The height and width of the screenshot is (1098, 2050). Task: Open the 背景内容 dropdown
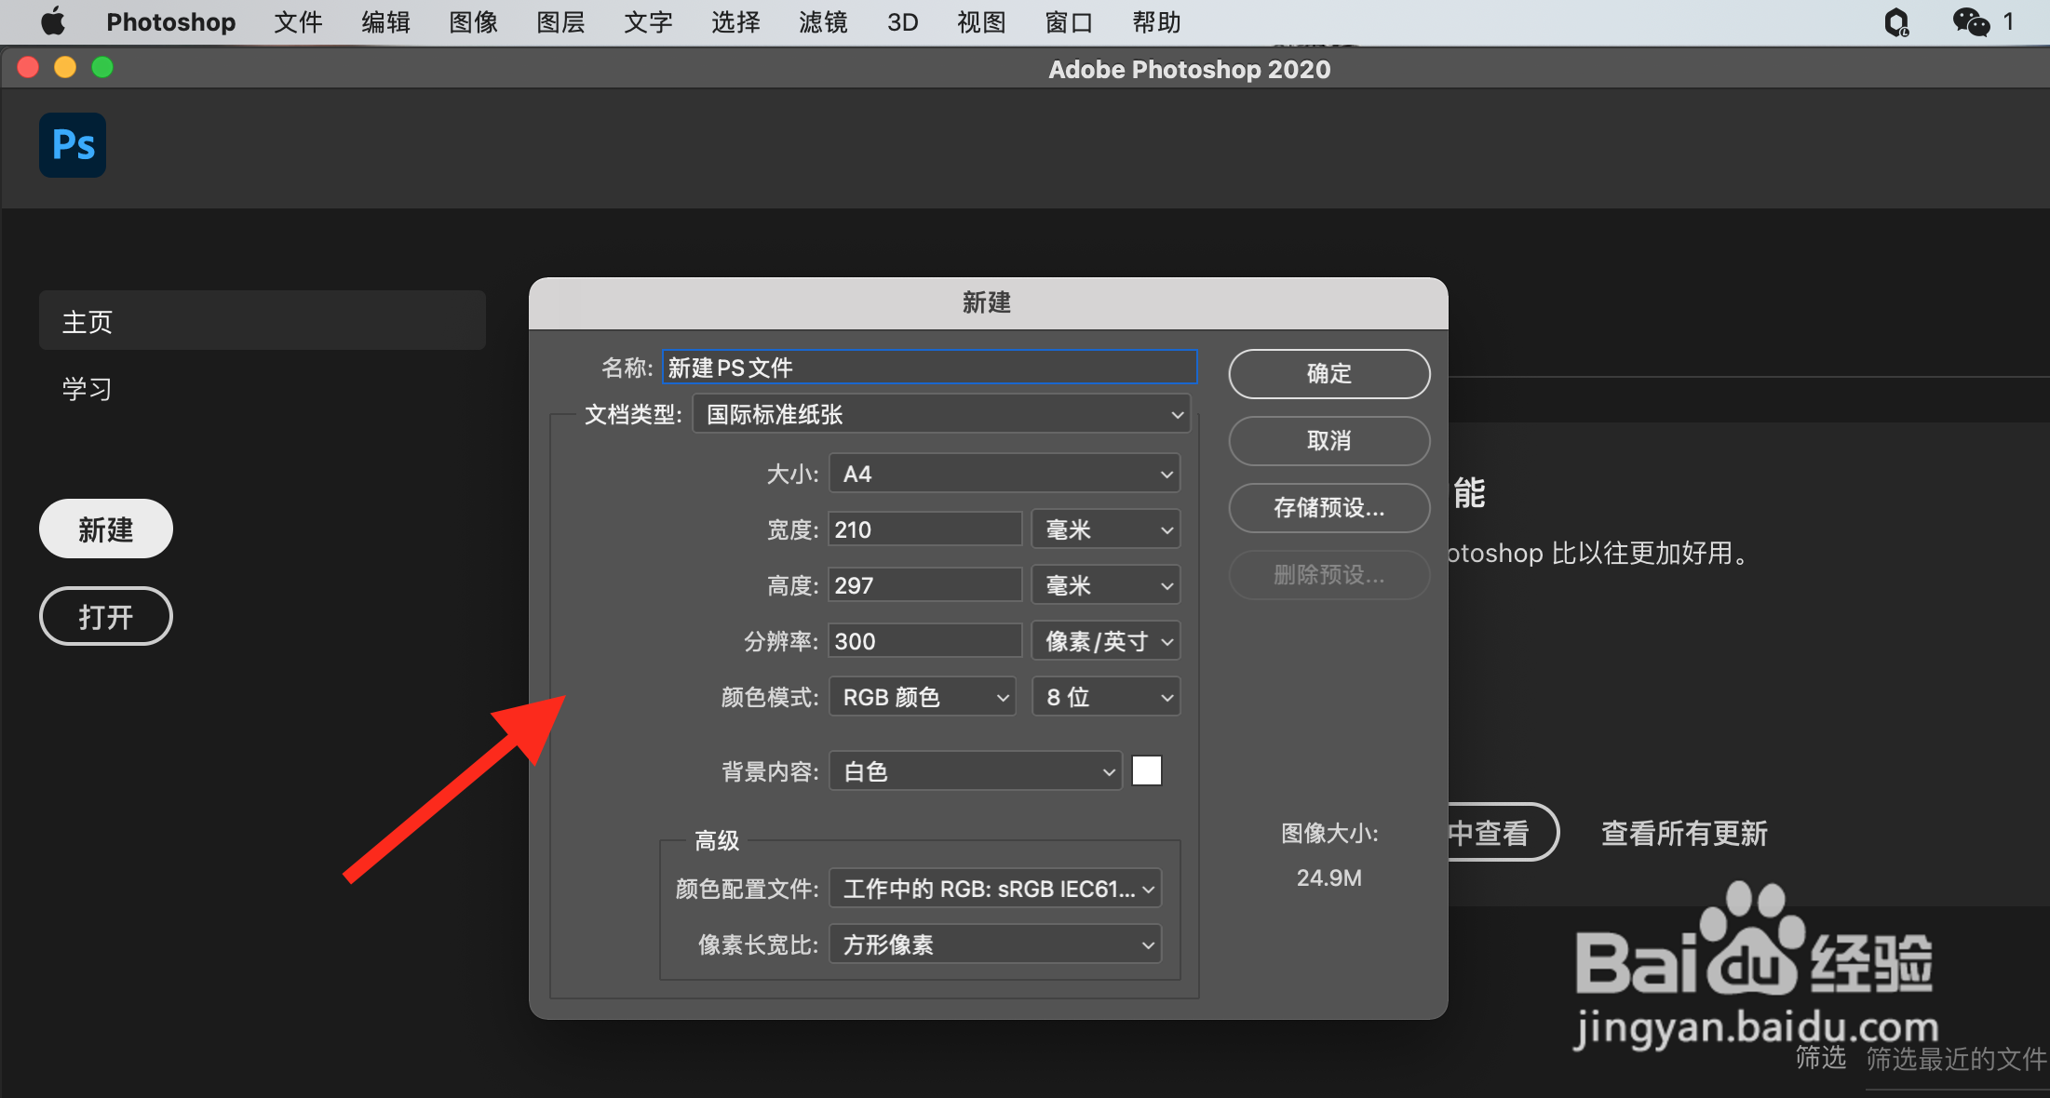click(x=974, y=770)
